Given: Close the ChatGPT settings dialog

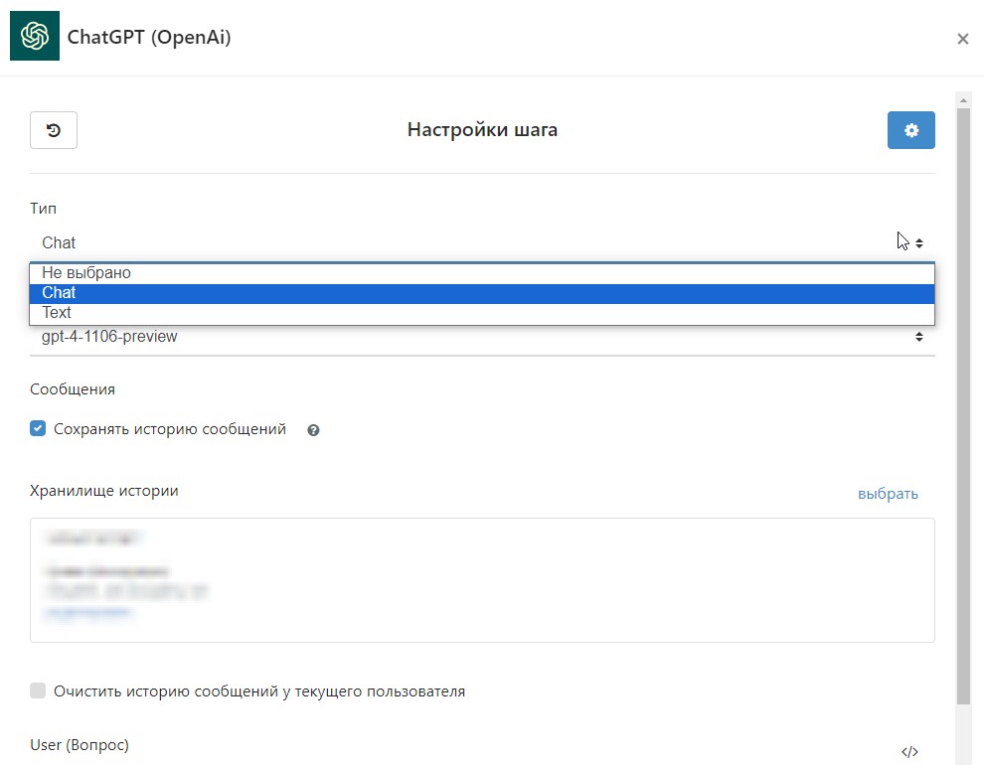Looking at the screenshot, I should (x=962, y=39).
